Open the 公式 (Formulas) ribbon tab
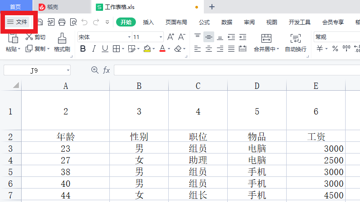This screenshot has width=360, height=202. pyautogui.click(x=204, y=22)
